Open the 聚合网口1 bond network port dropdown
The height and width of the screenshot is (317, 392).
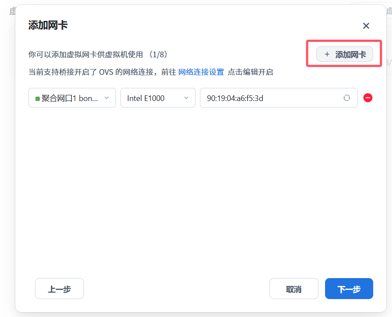(72, 98)
